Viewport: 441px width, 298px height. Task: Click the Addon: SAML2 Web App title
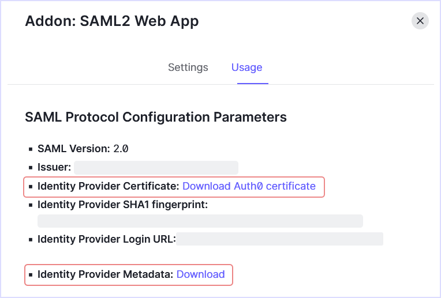point(112,21)
